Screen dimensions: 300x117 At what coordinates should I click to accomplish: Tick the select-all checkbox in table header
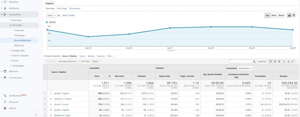point(45,72)
